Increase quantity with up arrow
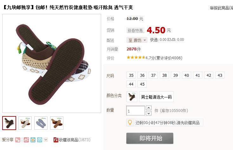Viewport: 233px width, 150px height. click(x=149, y=108)
